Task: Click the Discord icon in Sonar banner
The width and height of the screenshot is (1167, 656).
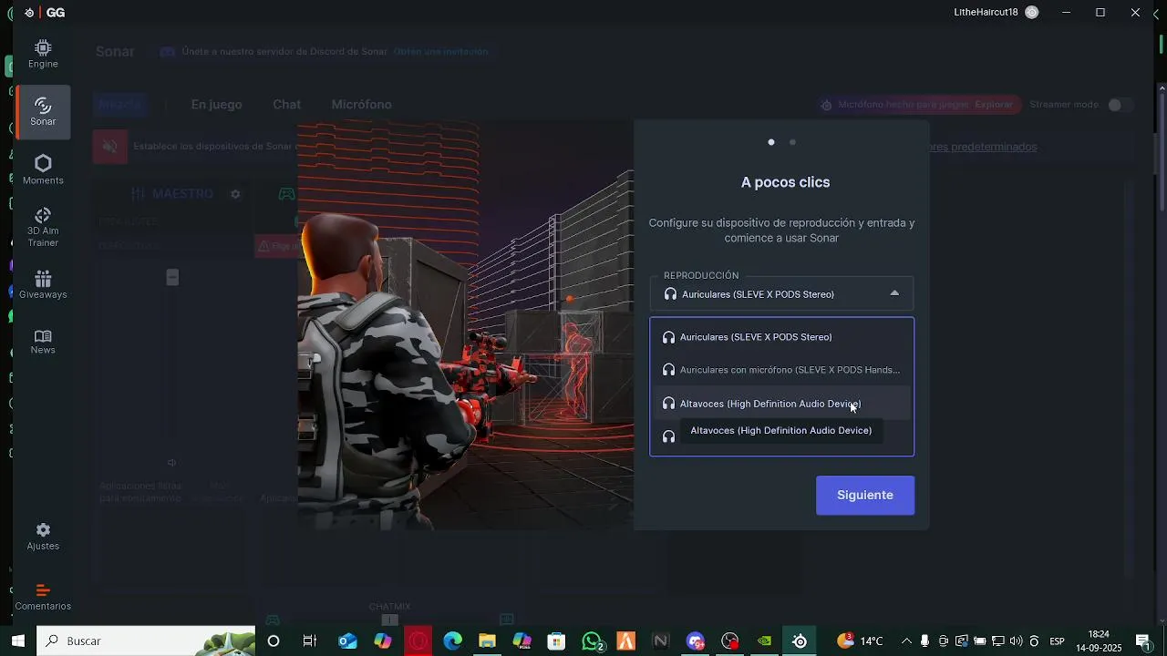Action: coord(168,52)
